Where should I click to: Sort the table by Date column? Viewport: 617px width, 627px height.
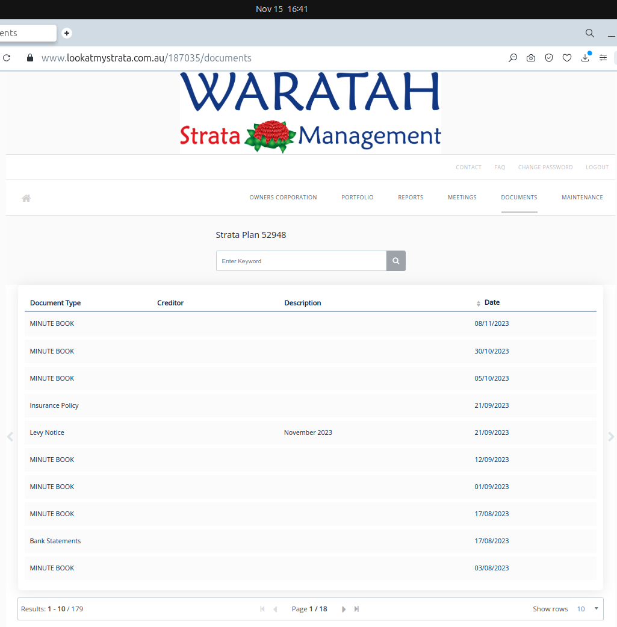491,303
